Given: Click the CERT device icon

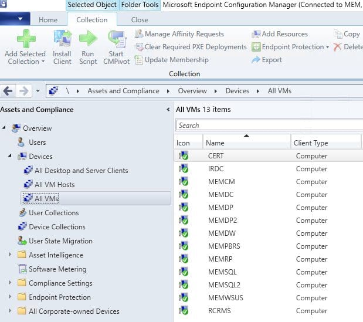Looking at the screenshot, I should tap(184, 155).
